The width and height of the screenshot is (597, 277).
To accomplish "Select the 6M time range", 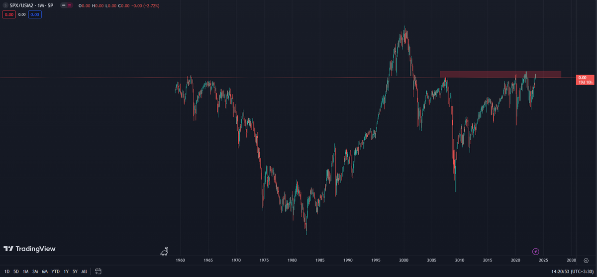I will point(45,272).
